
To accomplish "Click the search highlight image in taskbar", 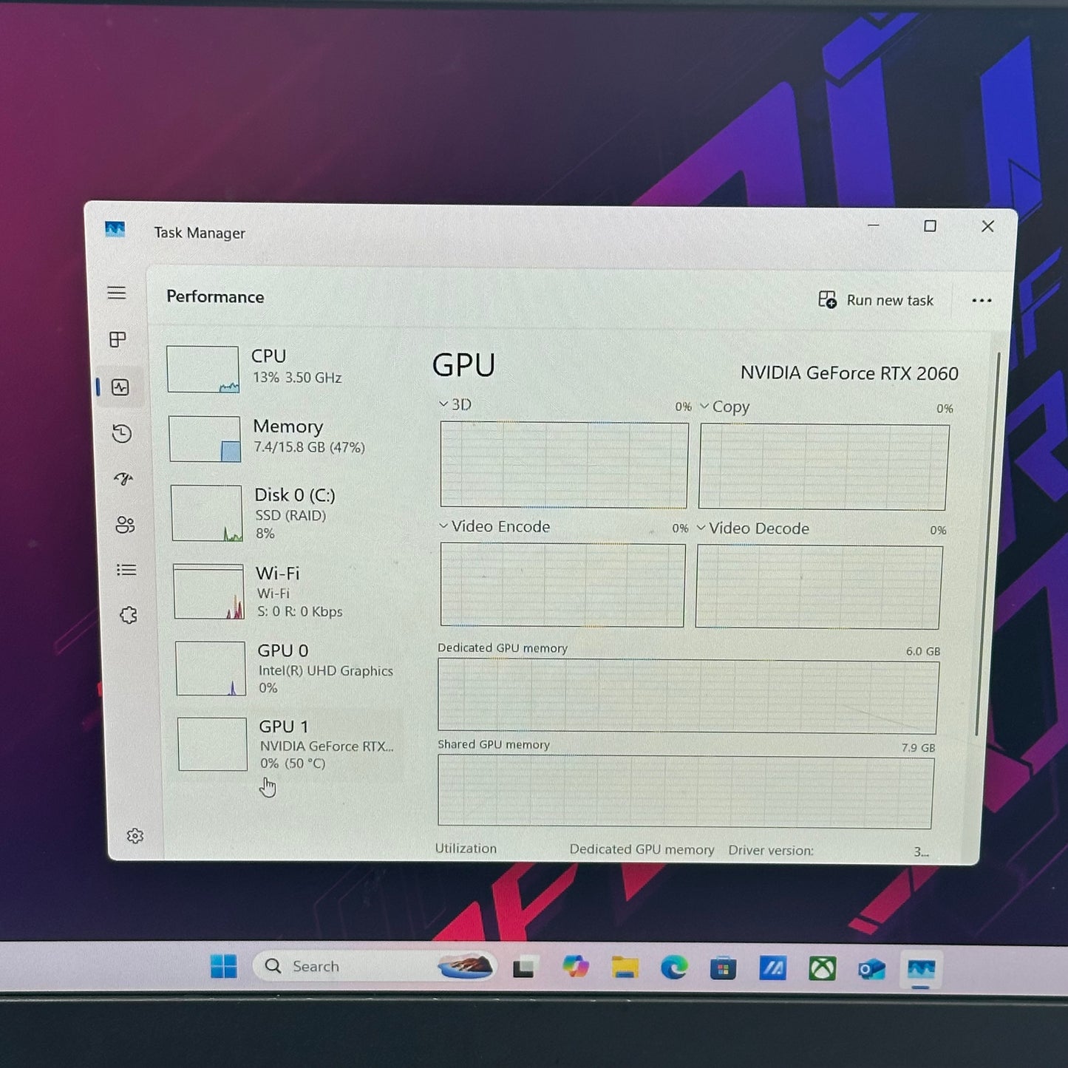I will pyautogui.click(x=465, y=966).
